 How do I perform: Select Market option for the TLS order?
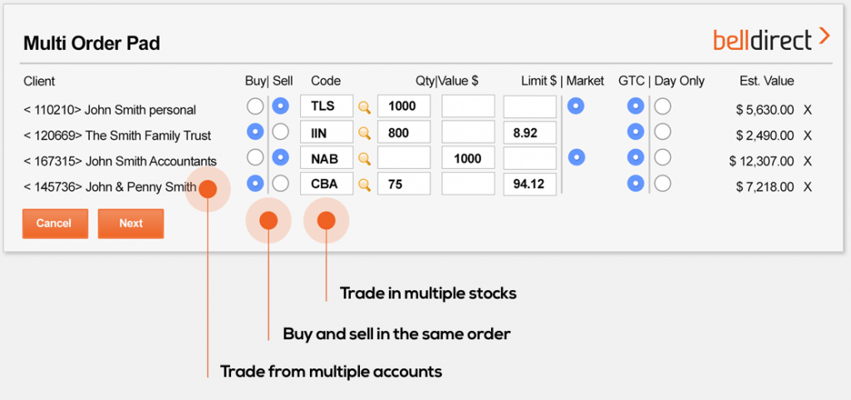pyautogui.click(x=576, y=106)
